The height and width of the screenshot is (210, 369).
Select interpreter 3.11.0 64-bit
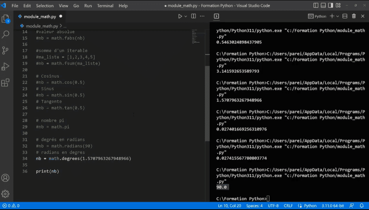coord(333,206)
